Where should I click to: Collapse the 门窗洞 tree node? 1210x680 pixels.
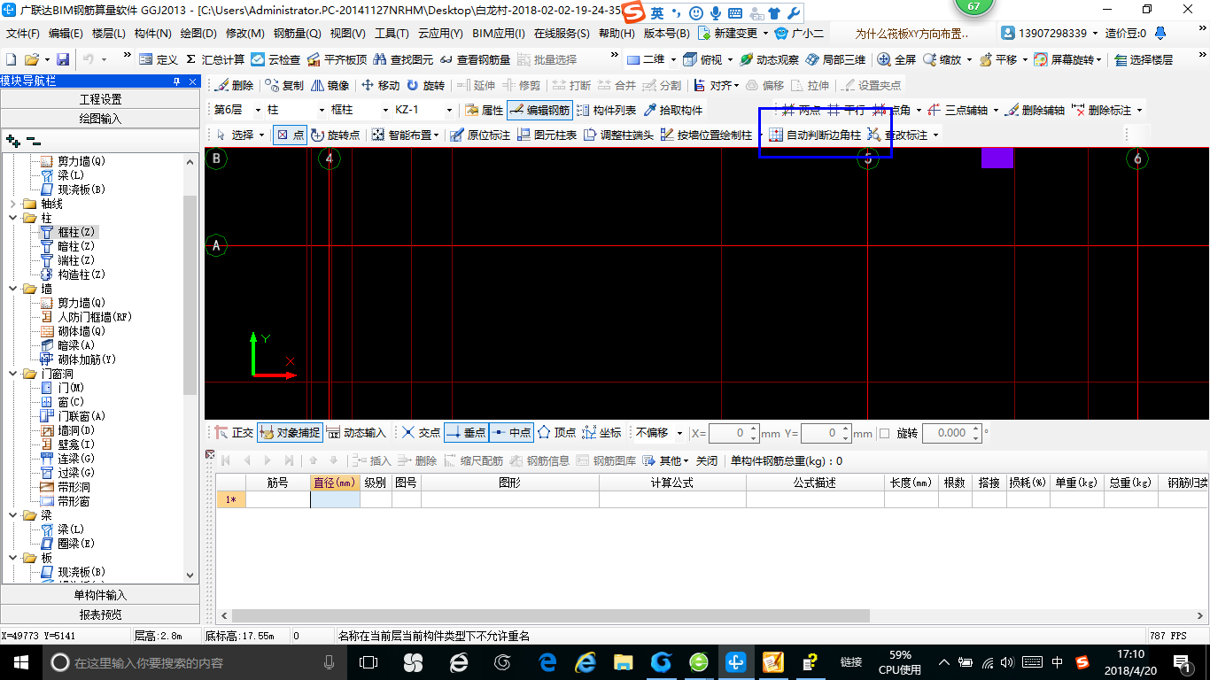[x=12, y=374]
